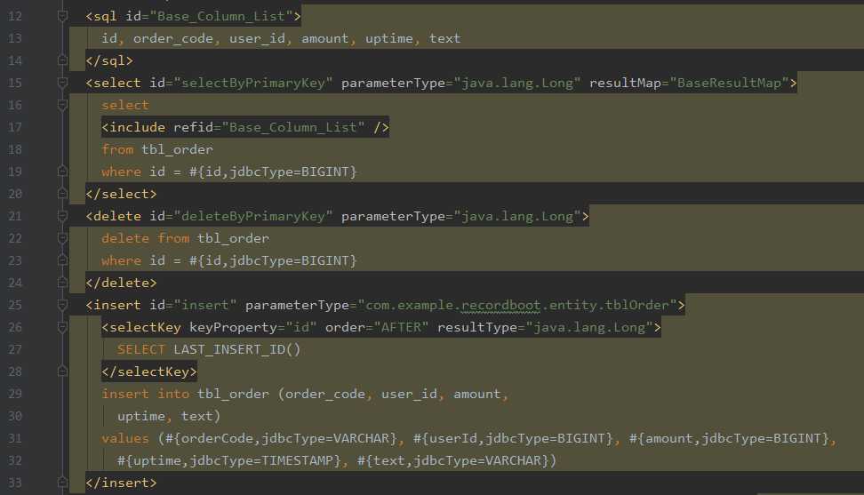Viewport: 864px width, 495px height.
Task: Place cursor on the closing </delete> tag
Action: tap(121, 283)
